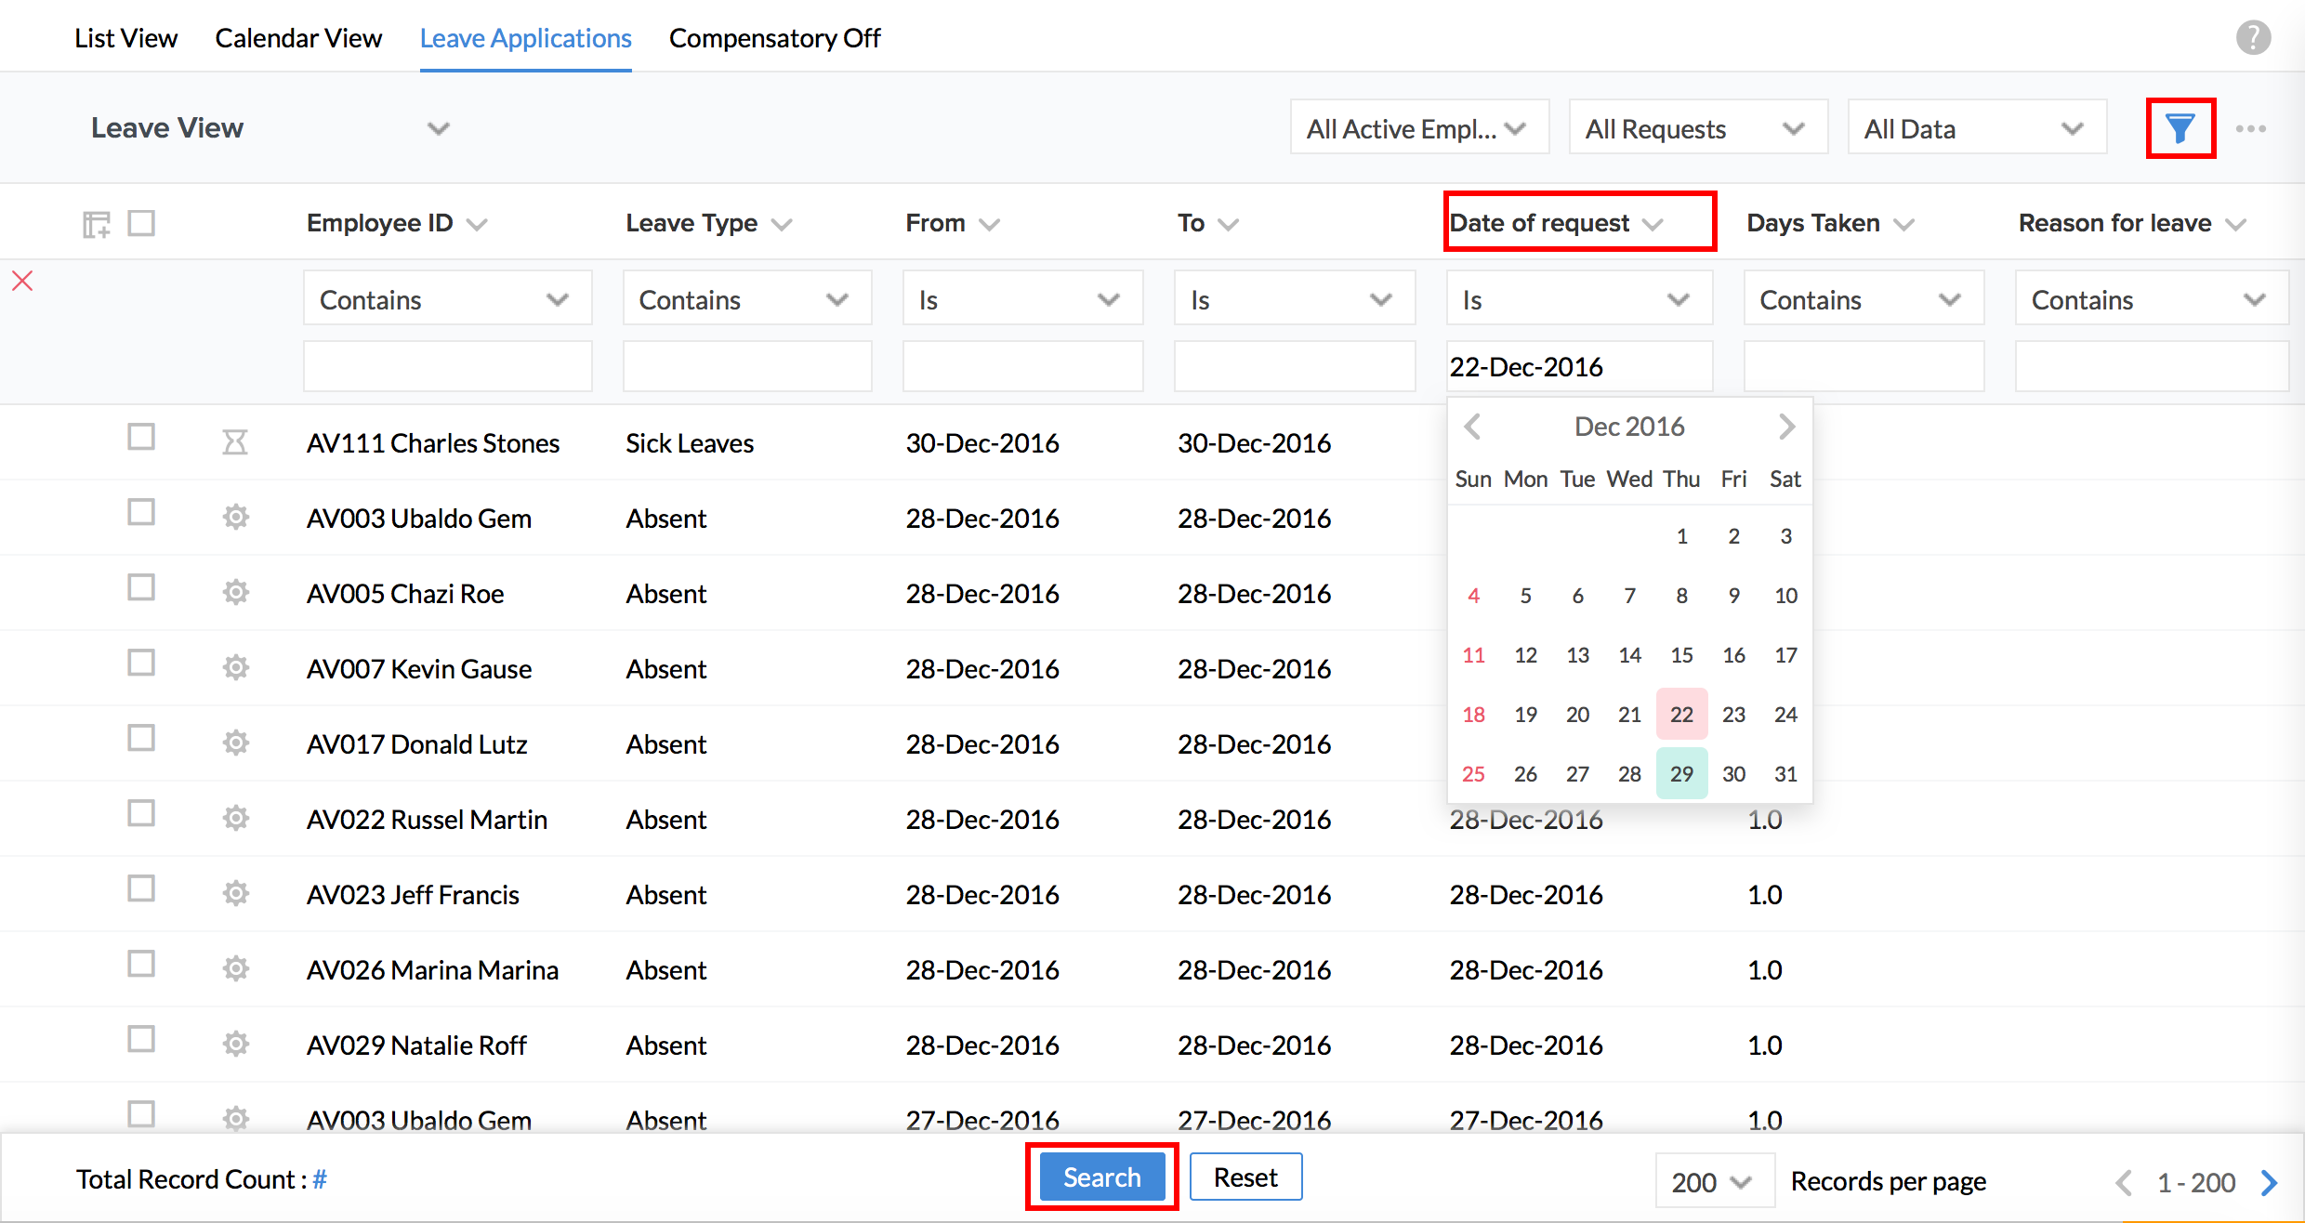Toggle the select-all header checkbox
Viewport: 2305px width, 1223px height.
tap(141, 223)
